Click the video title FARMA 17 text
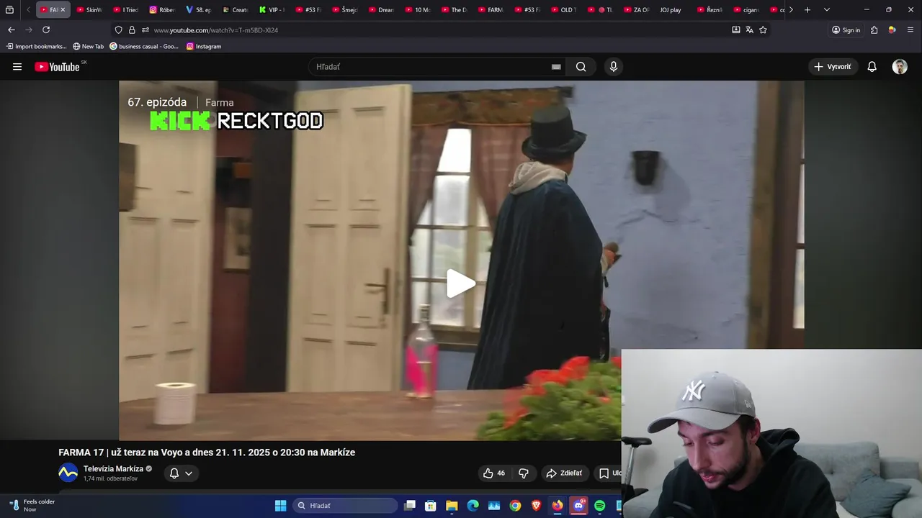 click(207, 453)
